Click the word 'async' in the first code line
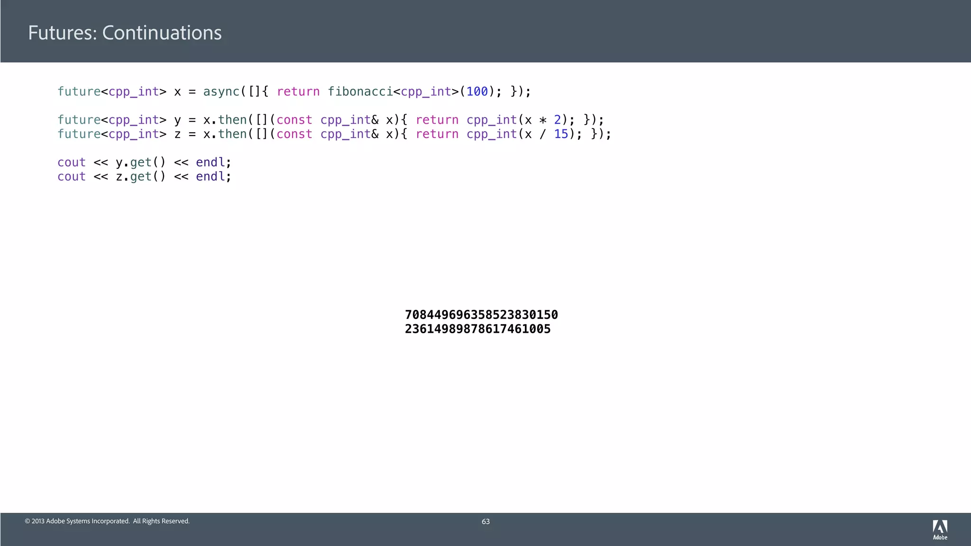Screen dimensions: 971x546 coord(221,91)
